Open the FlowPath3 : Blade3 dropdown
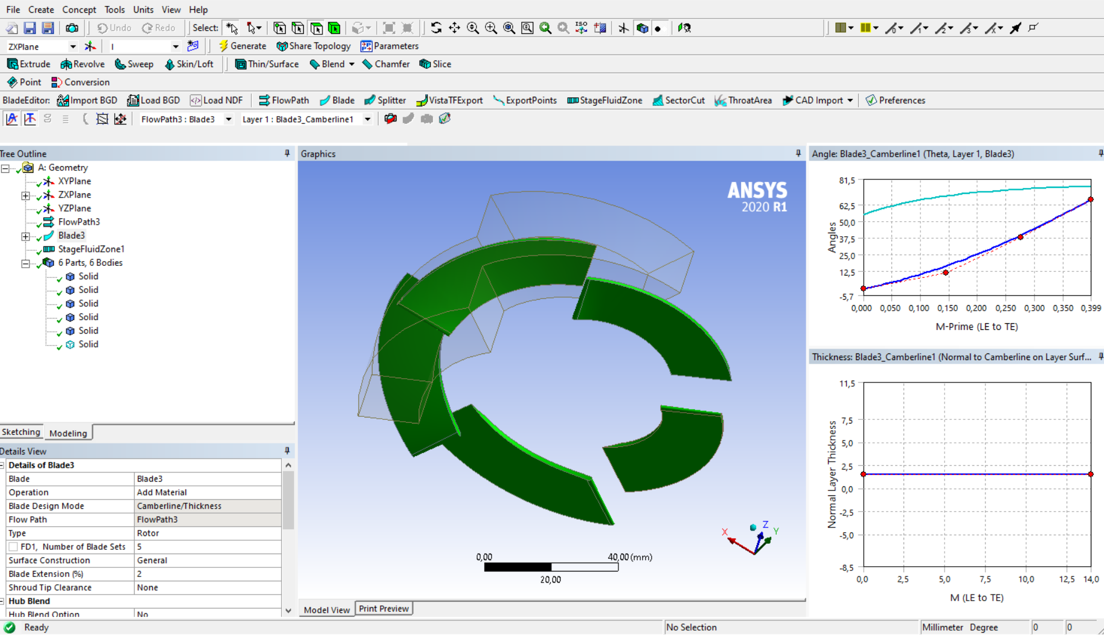 (x=228, y=120)
